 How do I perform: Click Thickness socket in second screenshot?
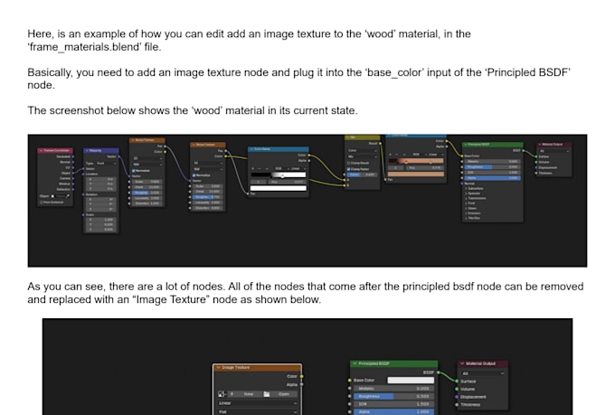(x=457, y=405)
